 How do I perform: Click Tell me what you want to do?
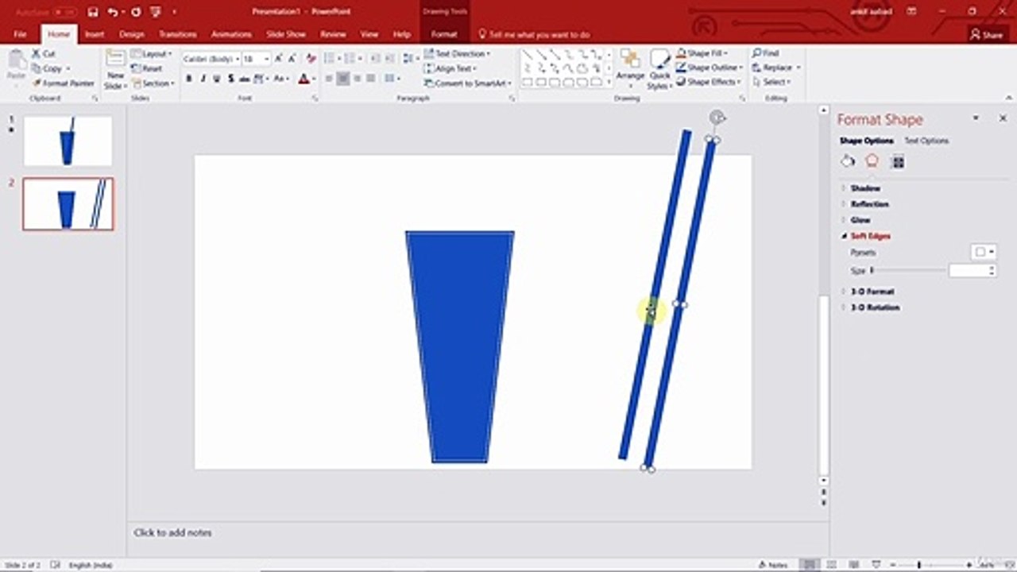point(533,34)
